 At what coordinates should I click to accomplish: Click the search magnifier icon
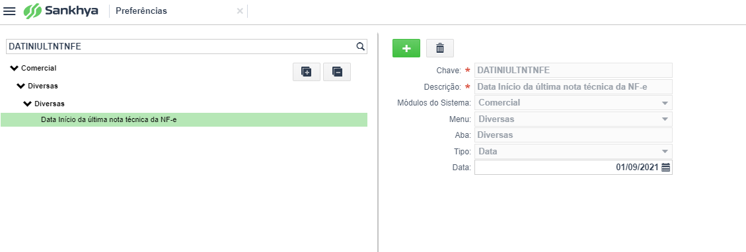[361, 46]
